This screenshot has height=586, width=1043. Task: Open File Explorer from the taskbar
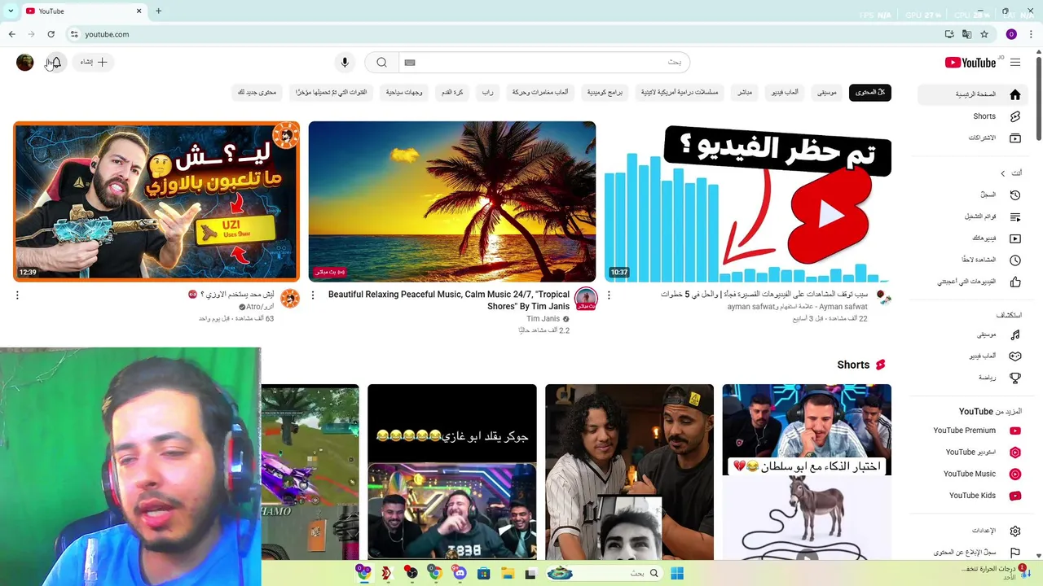coord(507,573)
